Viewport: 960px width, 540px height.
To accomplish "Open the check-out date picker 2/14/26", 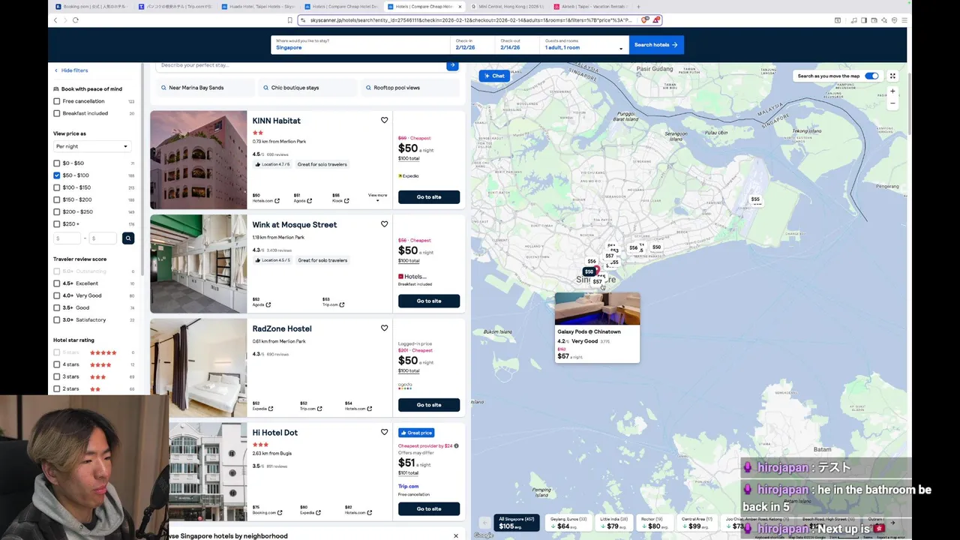I will point(517,44).
